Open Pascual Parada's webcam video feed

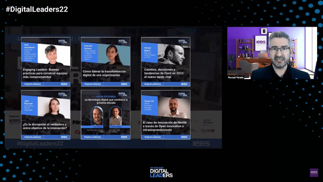pos(272,53)
